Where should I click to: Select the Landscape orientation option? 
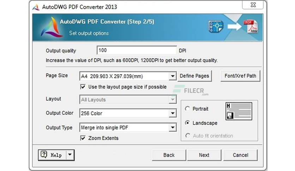click(187, 123)
